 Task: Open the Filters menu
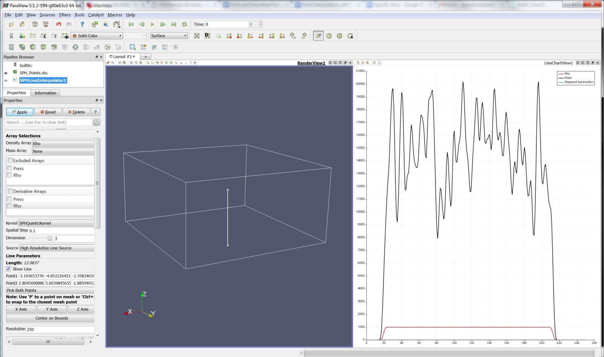pos(64,15)
